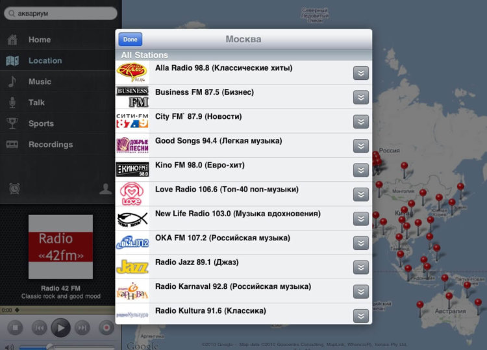This screenshot has width=487, height=350.
Task: Click the Кино FM 98.0 logo
Action: (x=132, y=169)
